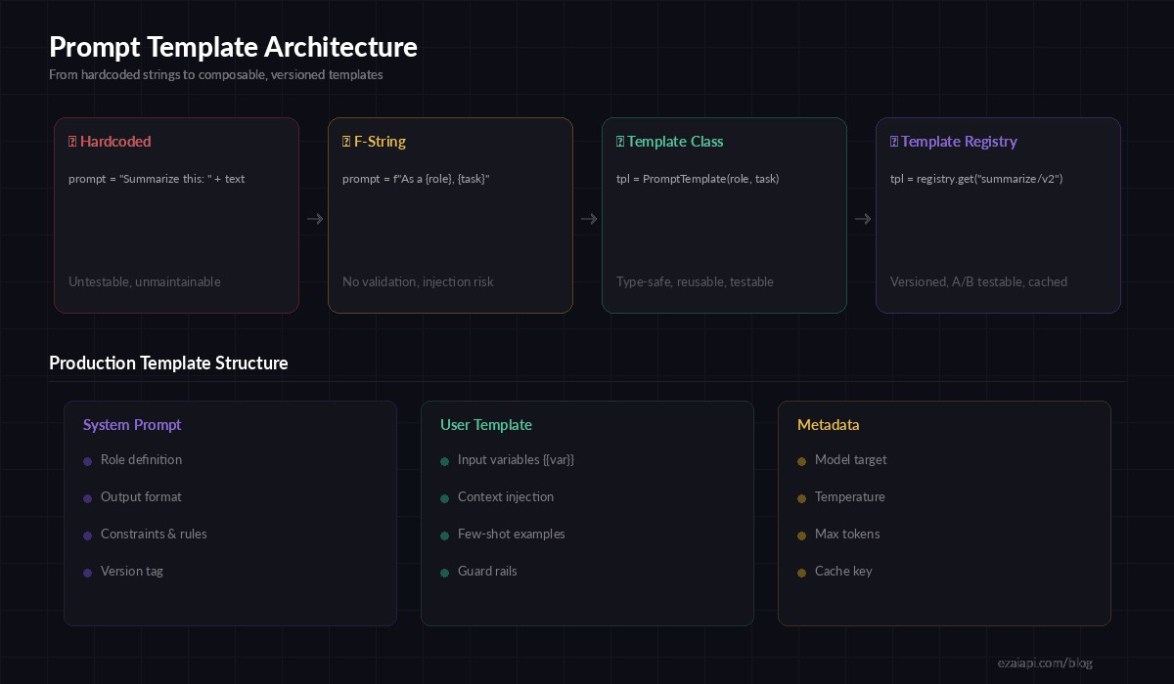Select the F-String stage icon
Screen dimensions: 1174x684
coord(346,141)
